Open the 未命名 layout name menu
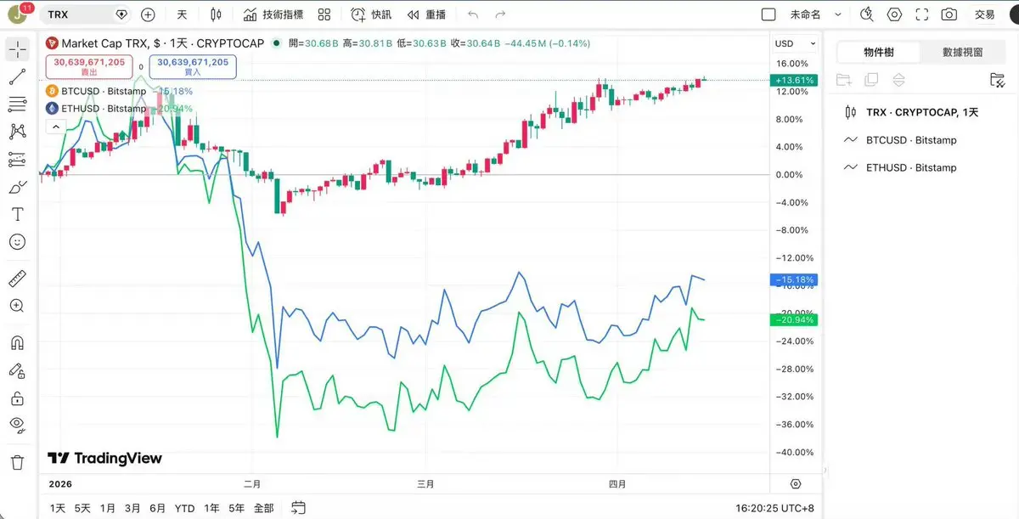1019x519 pixels. tap(816, 14)
